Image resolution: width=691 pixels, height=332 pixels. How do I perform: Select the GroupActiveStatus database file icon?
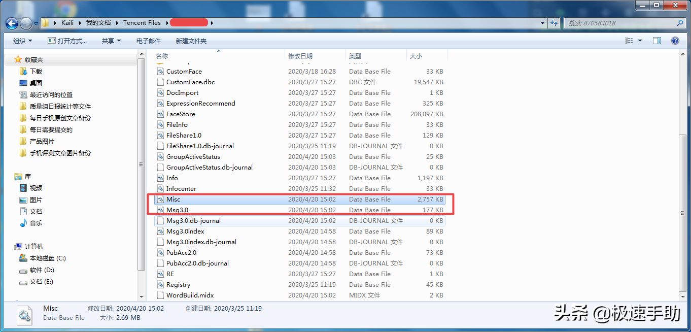[160, 157]
